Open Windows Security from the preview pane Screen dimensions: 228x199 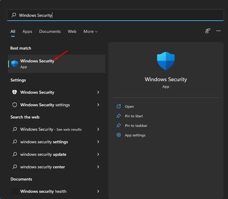(x=129, y=107)
